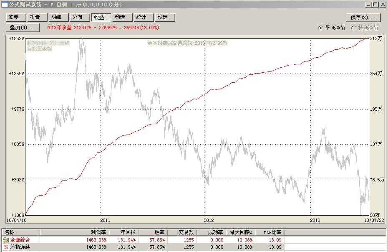The height and width of the screenshot is (252, 388).
Task: Open the 频谱 spectrum tab
Action: coord(122,17)
